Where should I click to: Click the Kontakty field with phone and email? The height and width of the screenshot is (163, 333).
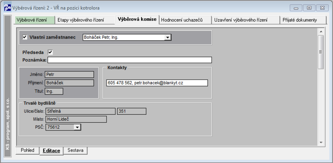point(157,83)
